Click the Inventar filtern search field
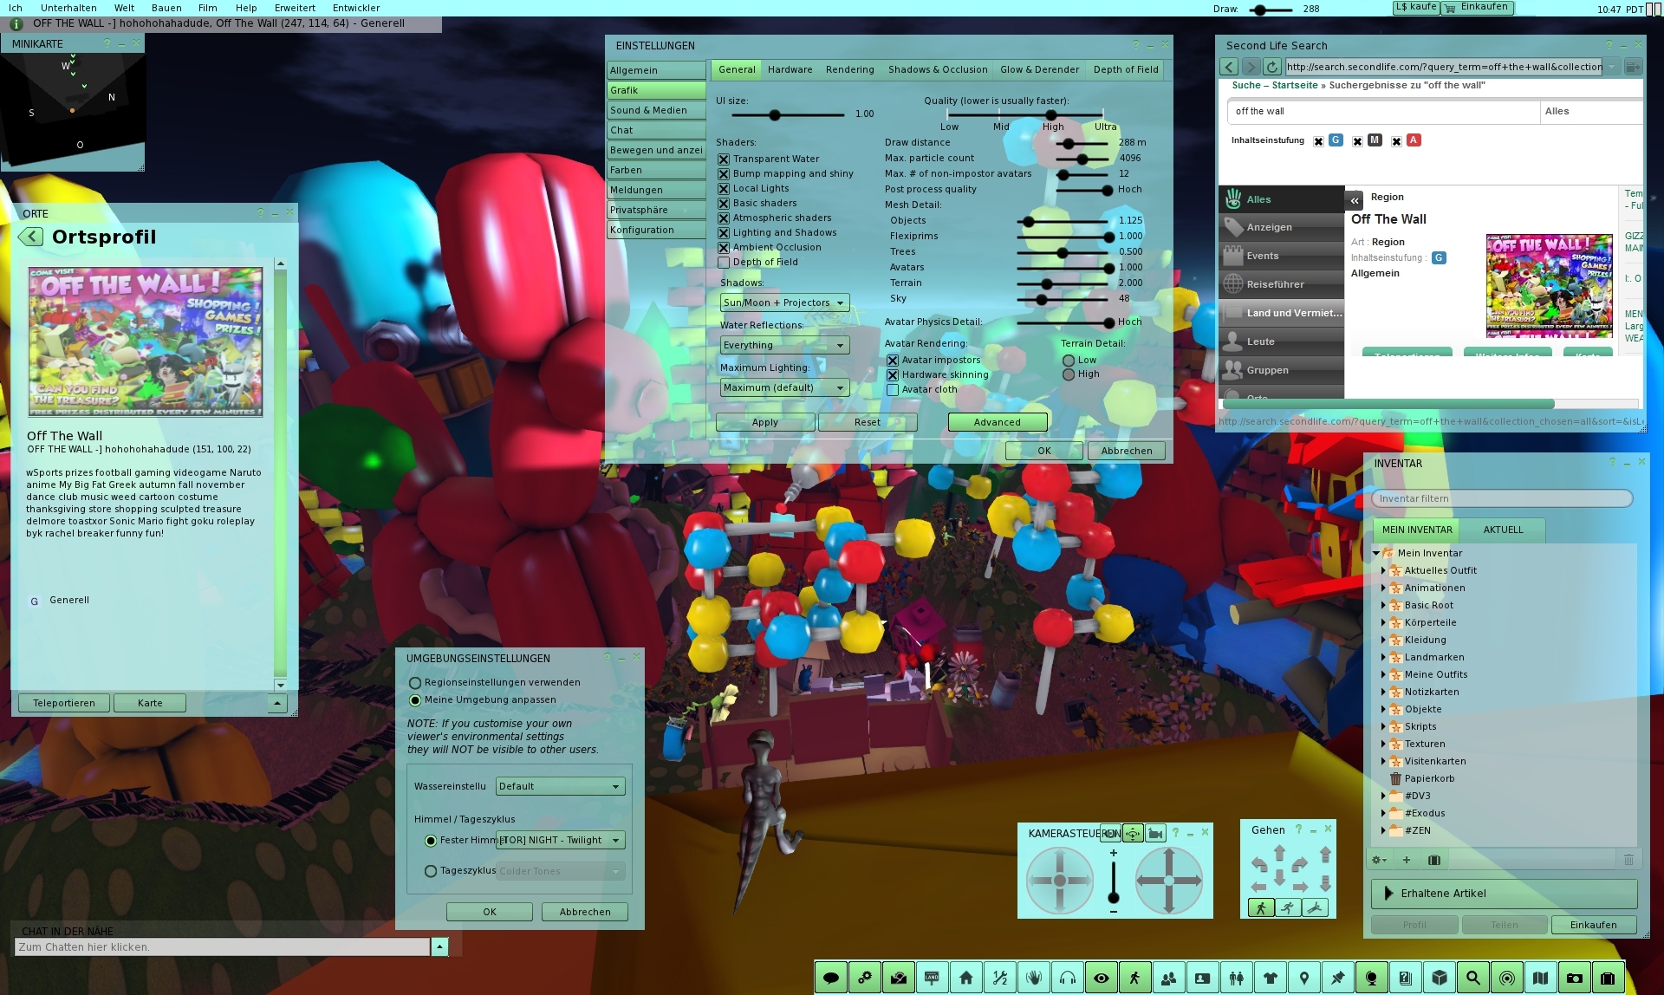This screenshot has width=1664, height=995. coord(1502,498)
